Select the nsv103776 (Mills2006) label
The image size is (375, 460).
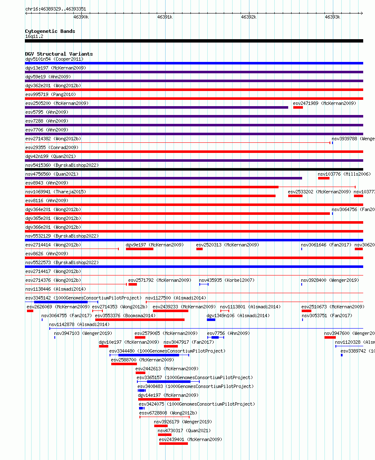(344, 174)
